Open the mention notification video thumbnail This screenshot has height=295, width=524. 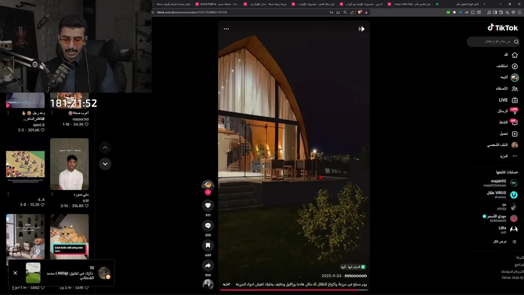[x=33, y=273]
